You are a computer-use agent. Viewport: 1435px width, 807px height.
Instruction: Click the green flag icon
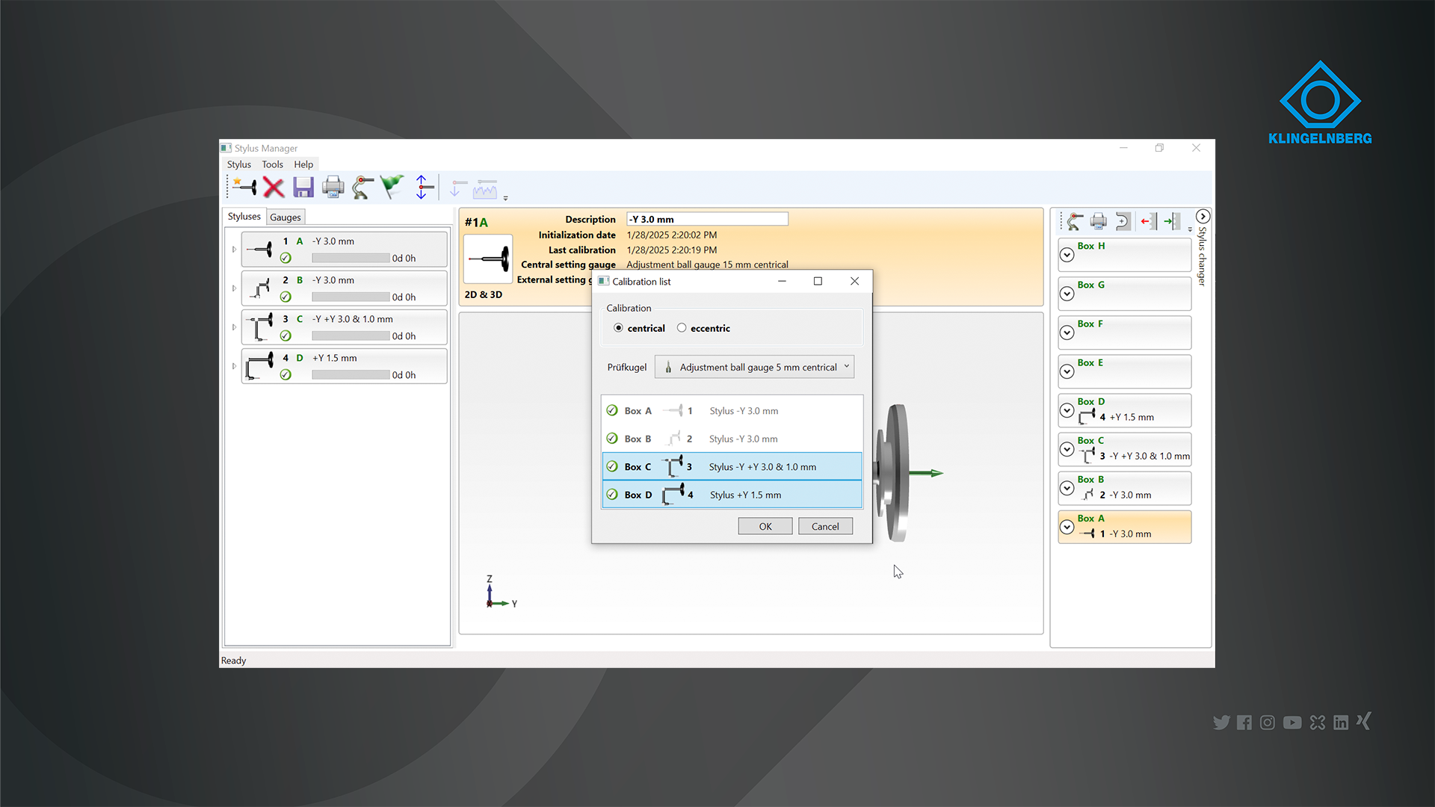(392, 186)
